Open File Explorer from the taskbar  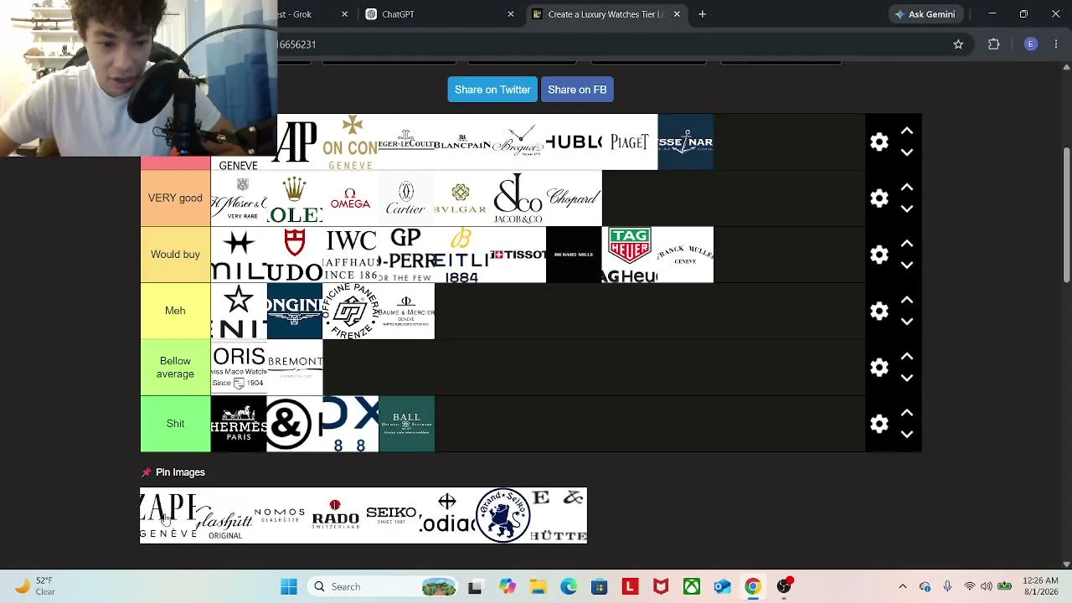(x=538, y=586)
